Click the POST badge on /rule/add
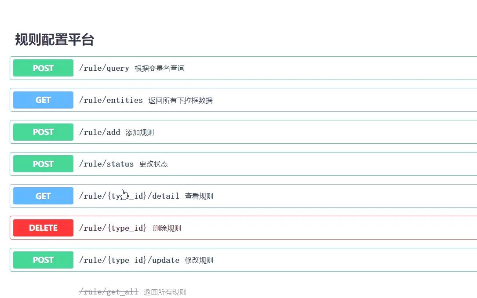Image resolution: width=477 pixels, height=298 pixels. (43, 132)
